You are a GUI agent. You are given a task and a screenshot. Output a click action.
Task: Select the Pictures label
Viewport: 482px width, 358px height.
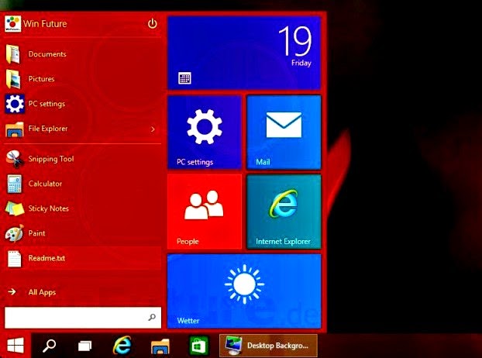(x=42, y=79)
